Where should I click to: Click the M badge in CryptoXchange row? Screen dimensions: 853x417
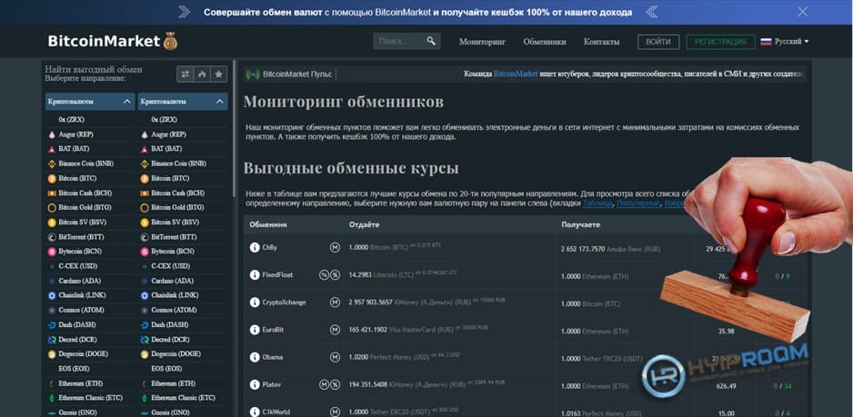pyautogui.click(x=335, y=303)
